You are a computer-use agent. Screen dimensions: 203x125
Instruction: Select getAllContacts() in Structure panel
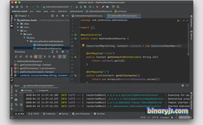click(37, 68)
